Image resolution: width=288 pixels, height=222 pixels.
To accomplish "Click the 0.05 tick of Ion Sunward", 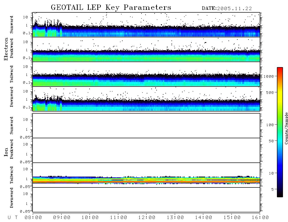I will tap(25, 137).
